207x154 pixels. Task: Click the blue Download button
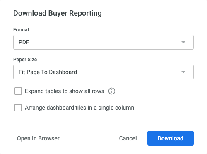pos(171,138)
